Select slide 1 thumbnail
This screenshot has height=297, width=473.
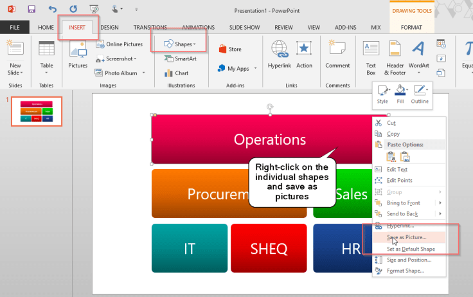36,112
